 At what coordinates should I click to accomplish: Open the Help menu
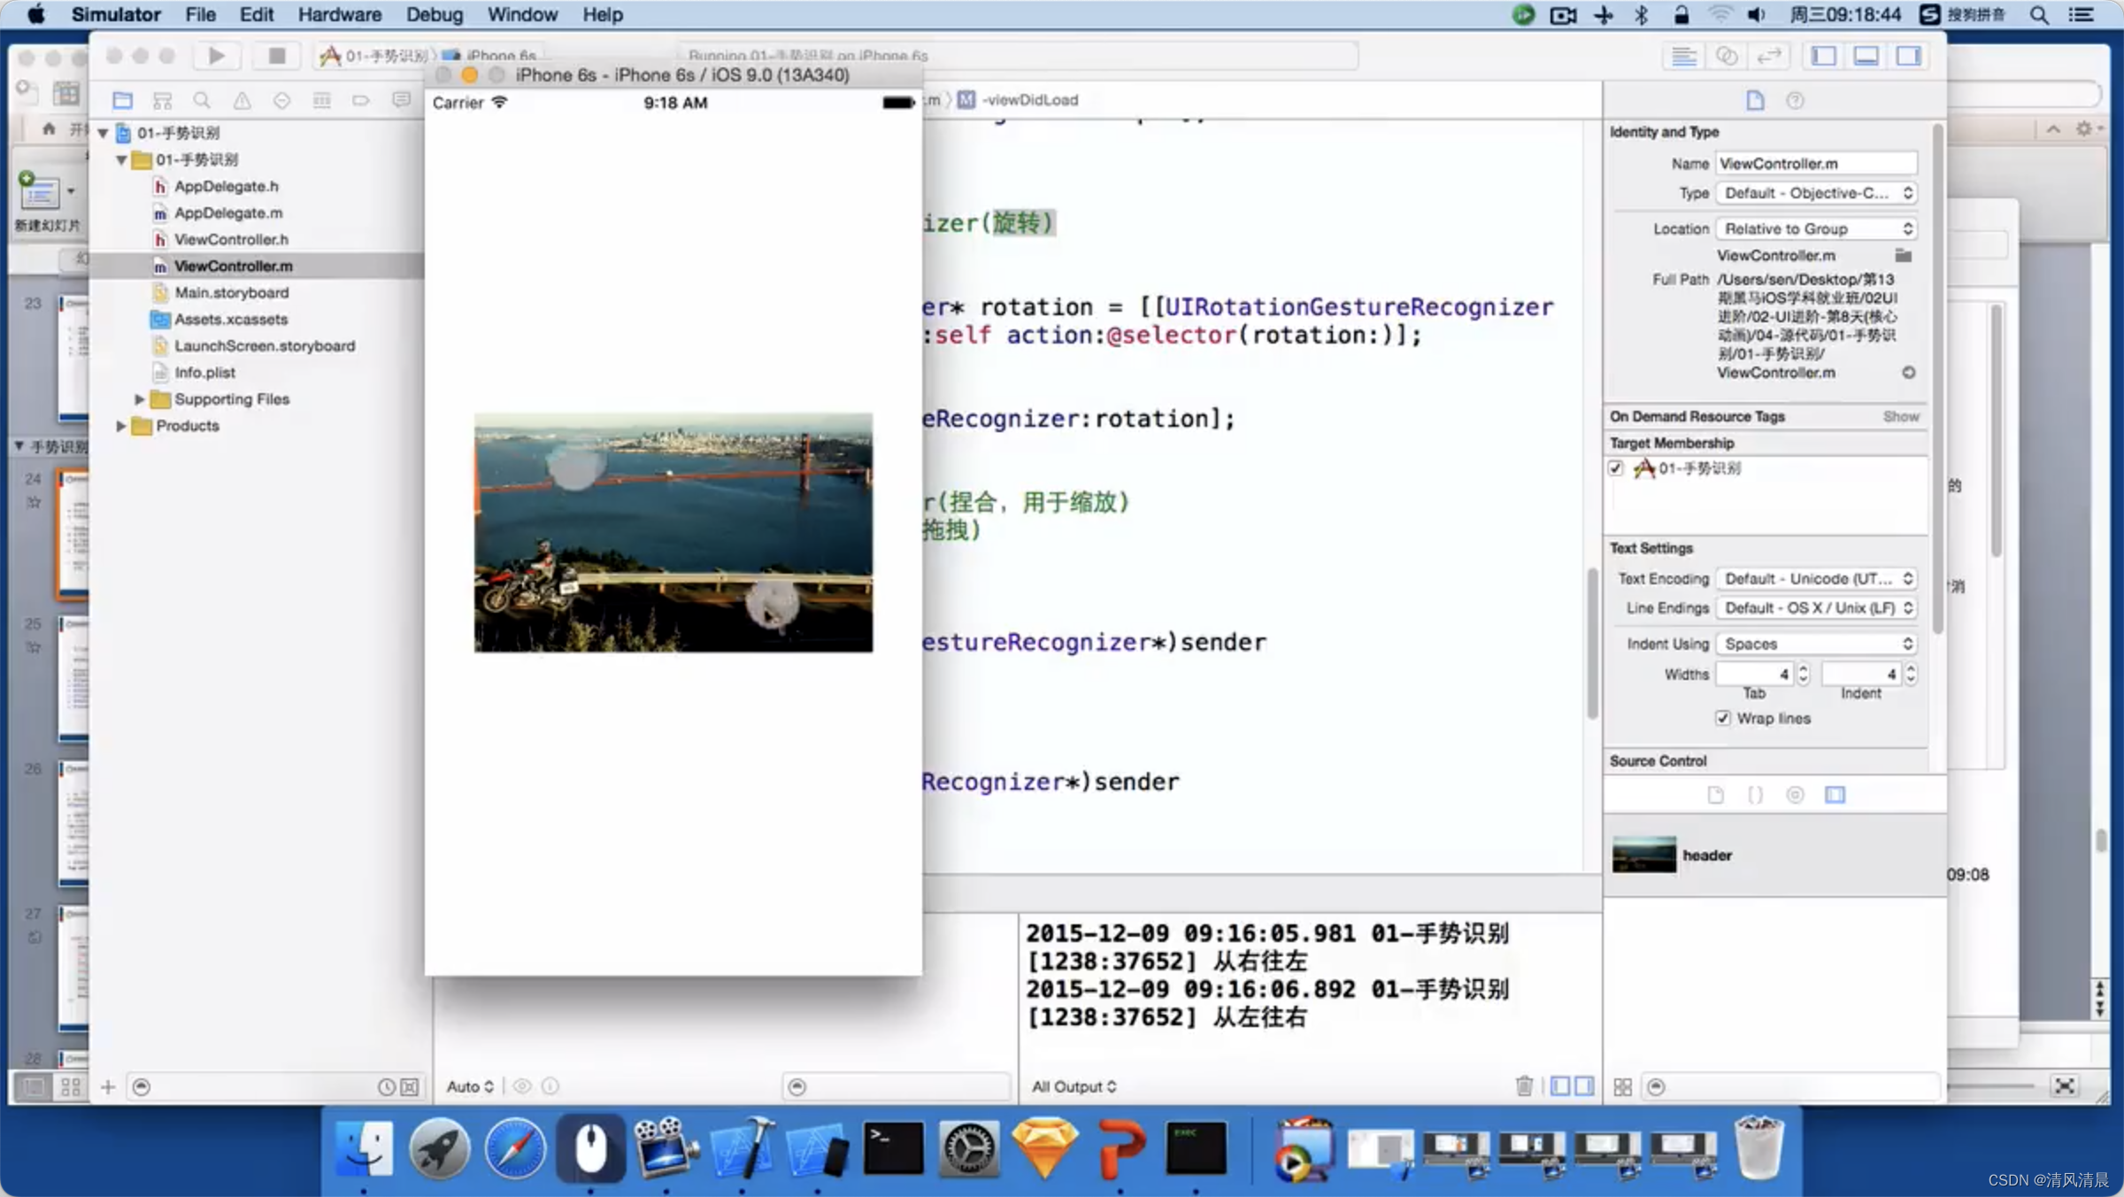tap(602, 15)
